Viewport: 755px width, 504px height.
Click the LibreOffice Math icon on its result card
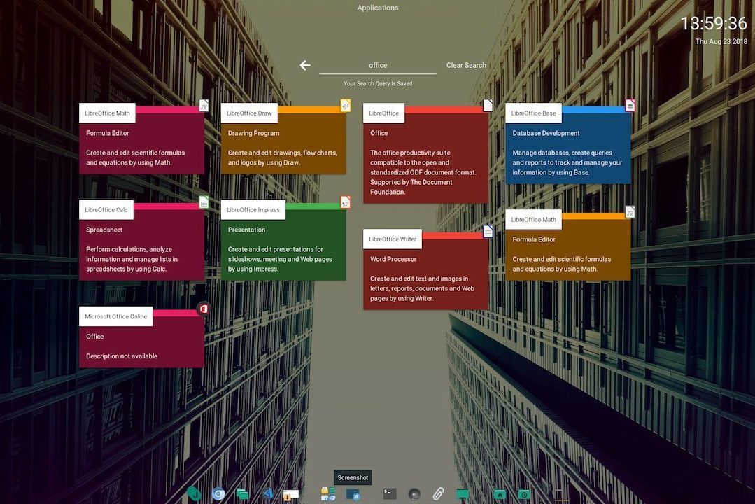pos(203,104)
